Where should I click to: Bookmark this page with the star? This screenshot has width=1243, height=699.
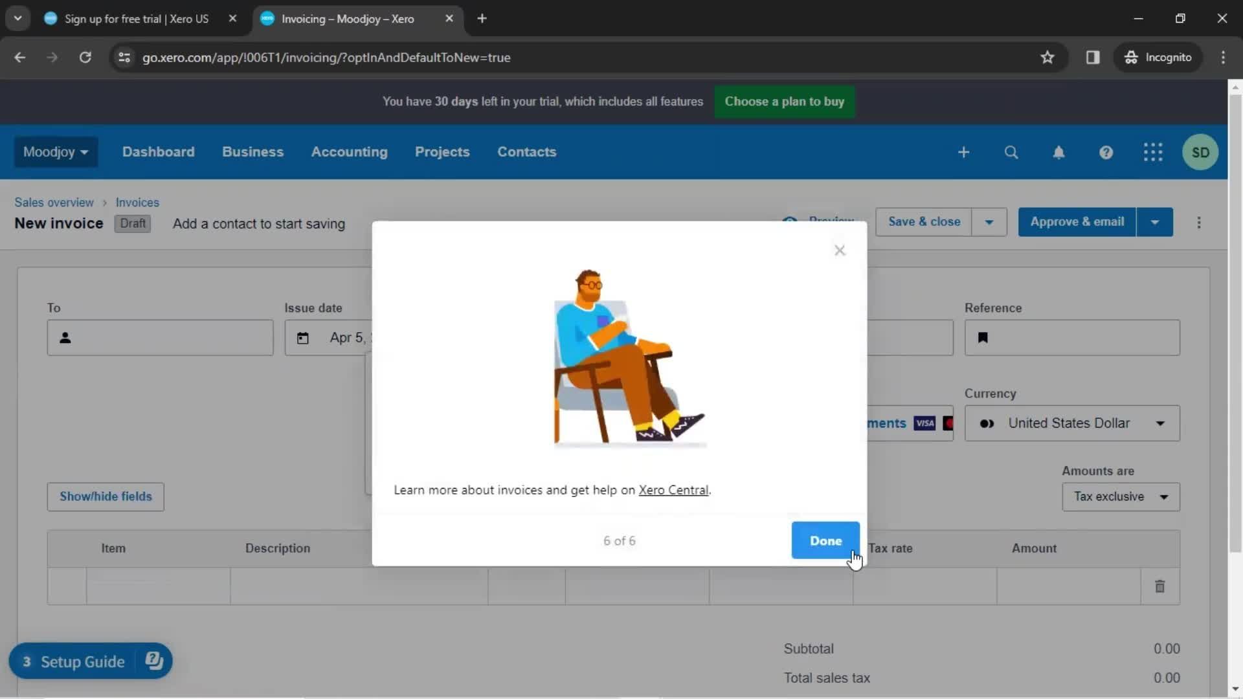coord(1047,58)
